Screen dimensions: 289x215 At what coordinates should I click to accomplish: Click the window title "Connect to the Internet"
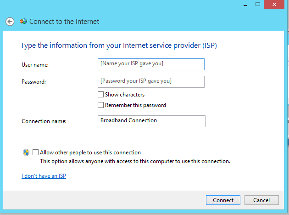pyautogui.click(x=64, y=22)
